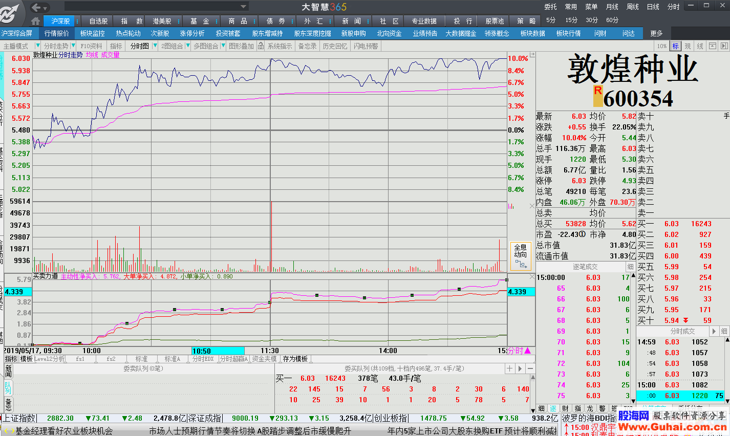The width and height of the screenshot is (730, 436).
Task: Switch the bottom-right panel to 指
Action: (x=578, y=408)
